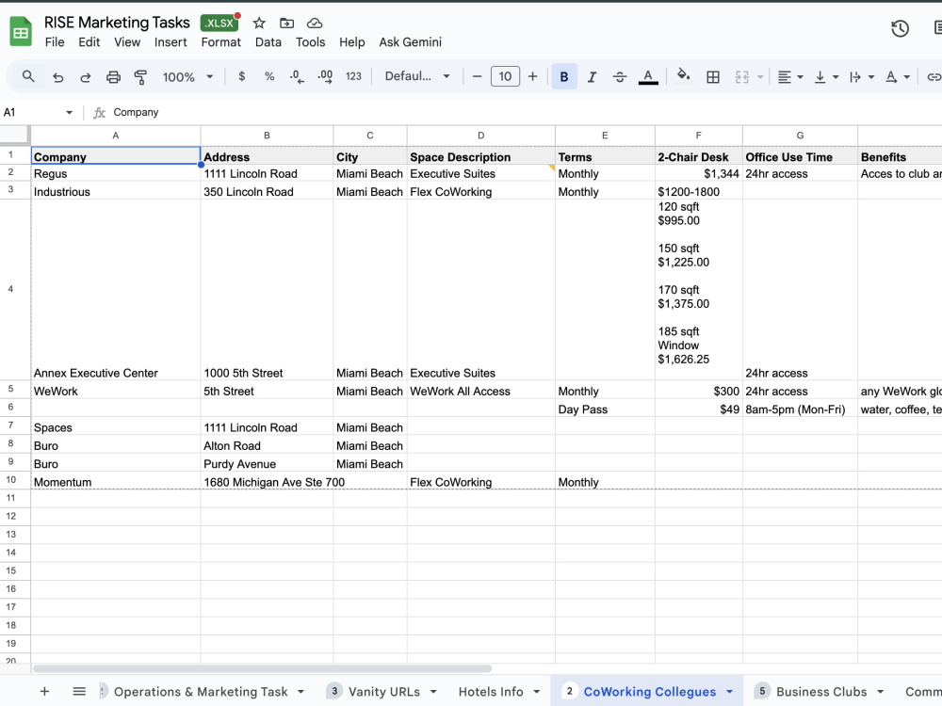The width and height of the screenshot is (942, 706).
Task: Click the font size field showing 10
Action: click(505, 76)
